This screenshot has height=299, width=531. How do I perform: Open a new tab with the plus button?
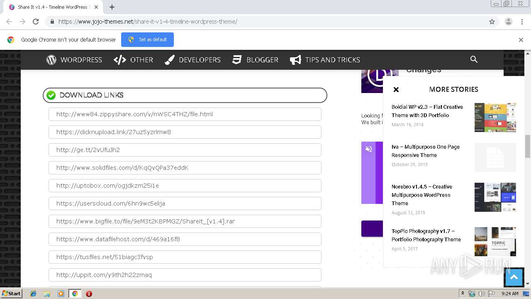(x=112, y=7)
